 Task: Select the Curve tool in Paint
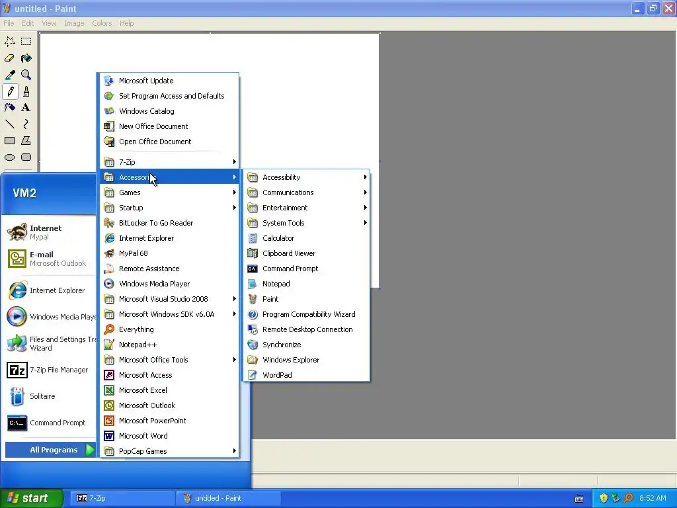pos(26,124)
